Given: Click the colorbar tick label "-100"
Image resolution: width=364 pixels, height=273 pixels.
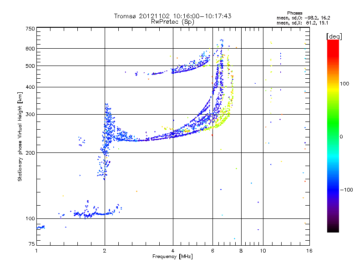Looking at the screenshot, I should 346,190.
